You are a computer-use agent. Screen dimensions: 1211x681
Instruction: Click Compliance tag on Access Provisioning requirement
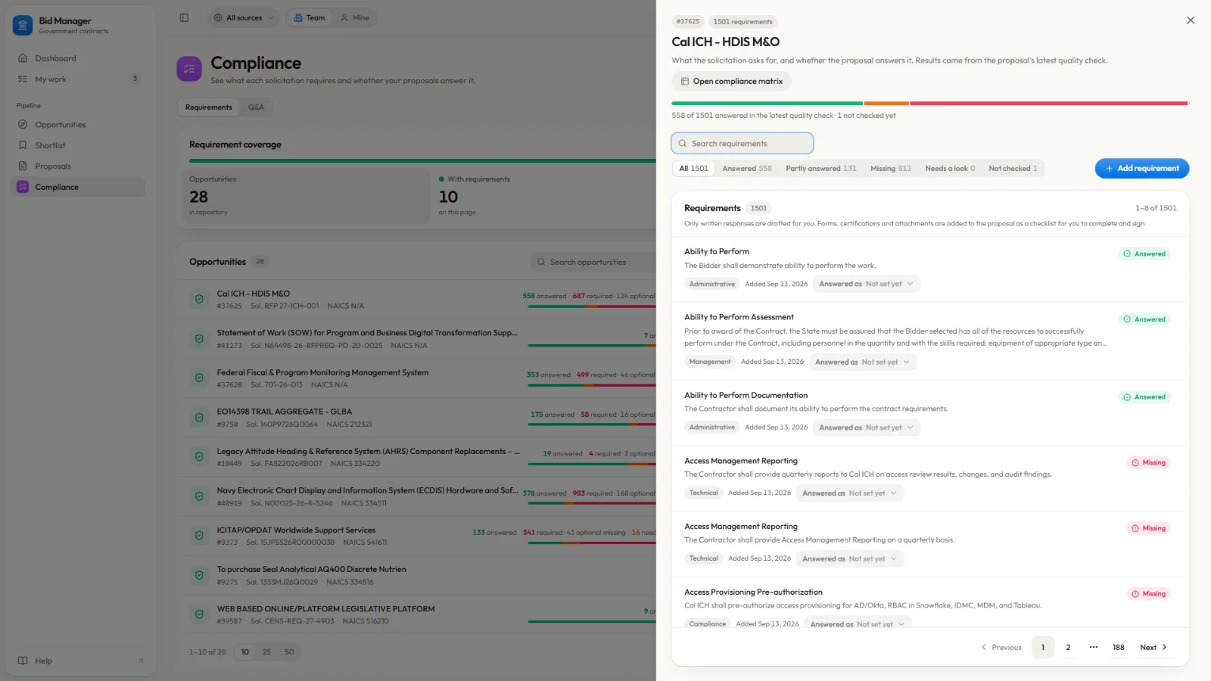(708, 623)
